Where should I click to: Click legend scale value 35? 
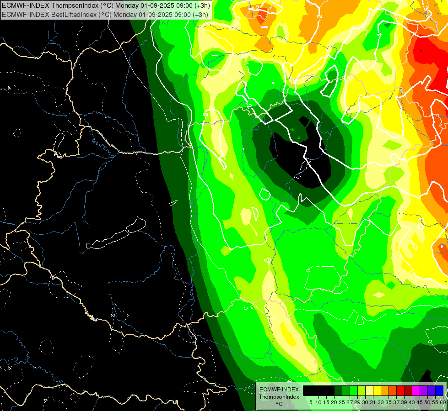[x=389, y=402]
